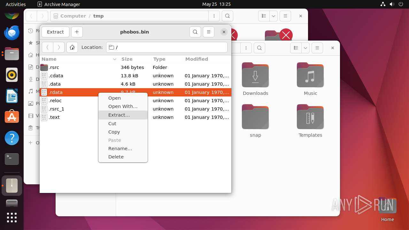The image size is (409, 230).
Task: Open path options in tmp Files window
Action: tap(214, 16)
